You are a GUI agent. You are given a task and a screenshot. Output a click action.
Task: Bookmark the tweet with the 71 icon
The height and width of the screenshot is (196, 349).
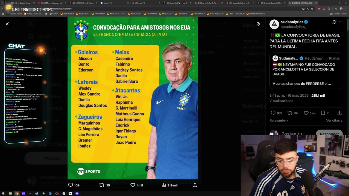[x=323, y=113]
